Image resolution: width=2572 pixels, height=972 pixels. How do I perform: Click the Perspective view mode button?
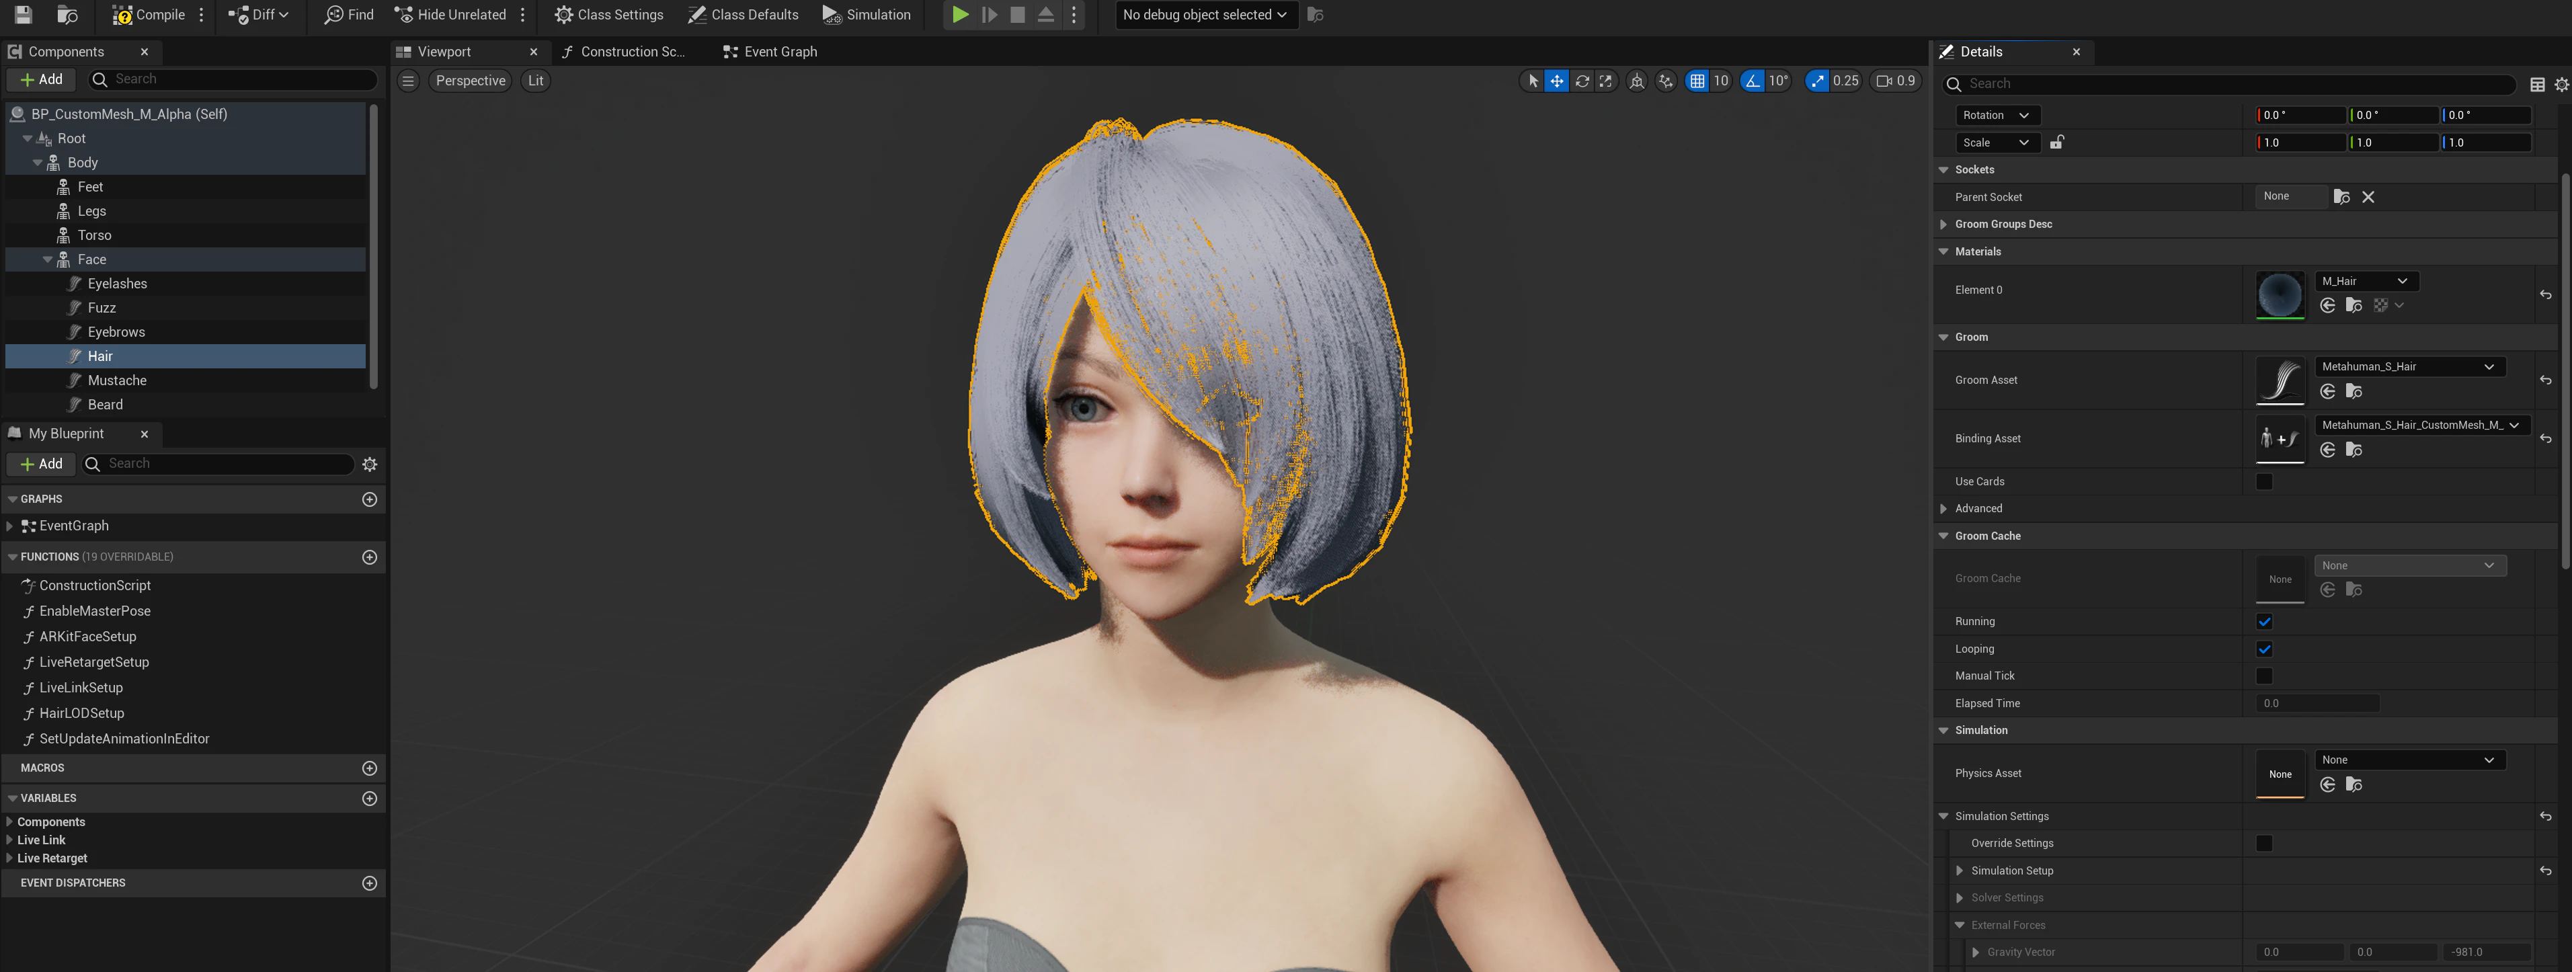click(x=471, y=81)
